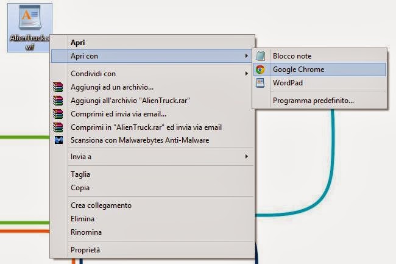The image size is (396, 264).
Task: Select the Apri con menu entry
Action: (152, 56)
